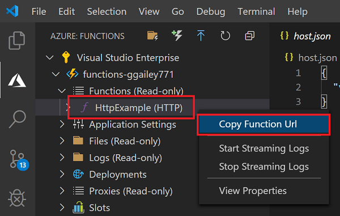This screenshot has width=340, height=216.
Task: Select the Deployments label
Action: pyautogui.click(x=118, y=175)
